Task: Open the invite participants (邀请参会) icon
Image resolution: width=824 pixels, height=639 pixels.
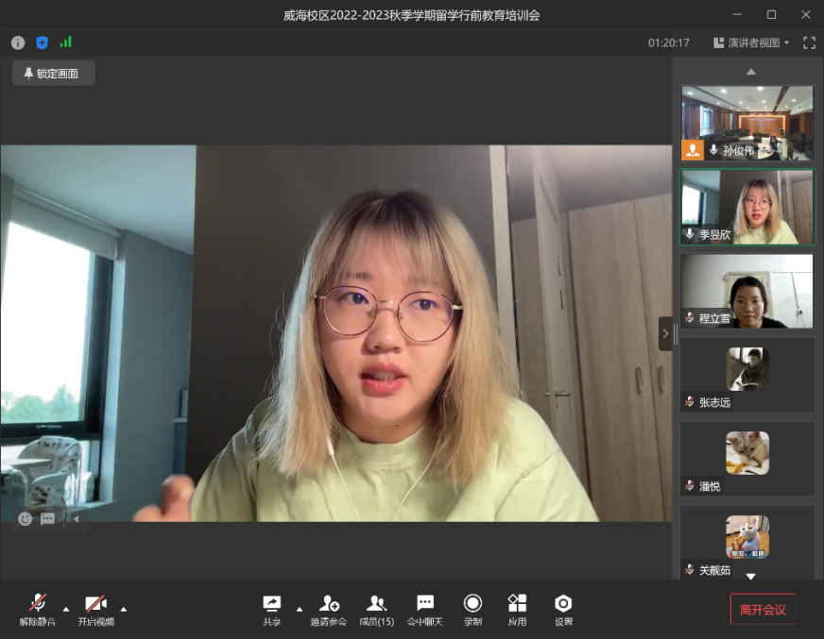Action: click(x=329, y=609)
